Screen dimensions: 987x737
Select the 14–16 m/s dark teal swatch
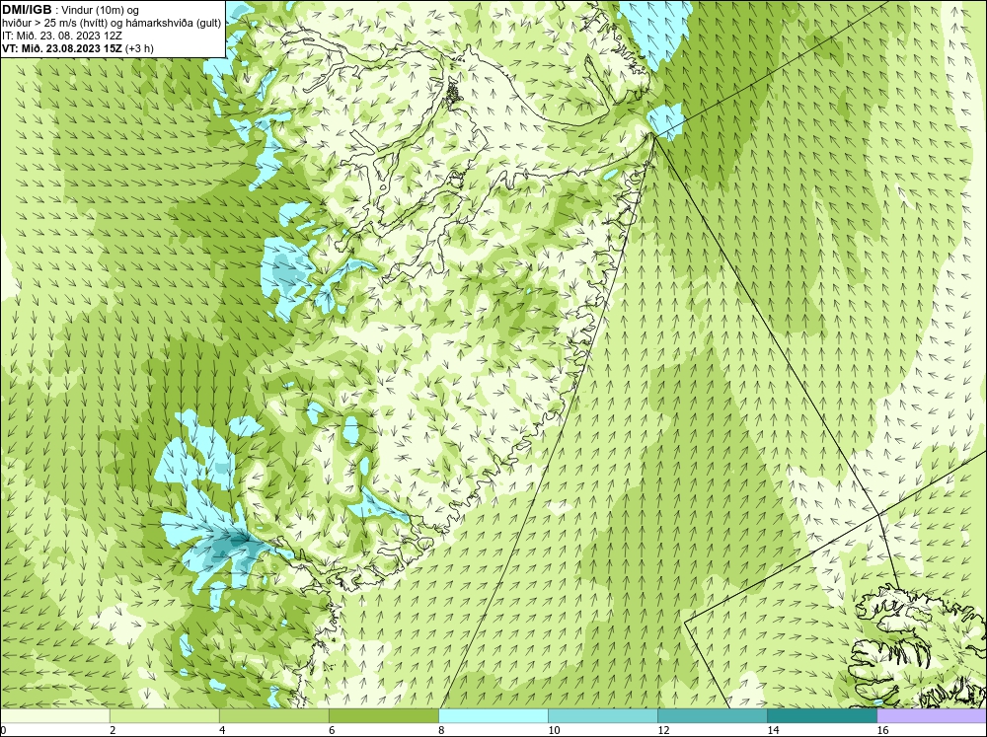(x=821, y=715)
